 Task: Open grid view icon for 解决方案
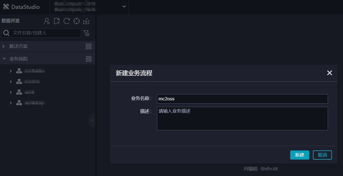89,46
